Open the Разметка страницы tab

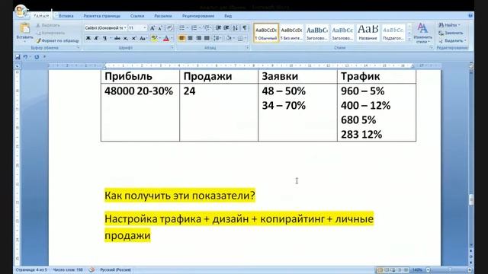(x=101, y=16)
